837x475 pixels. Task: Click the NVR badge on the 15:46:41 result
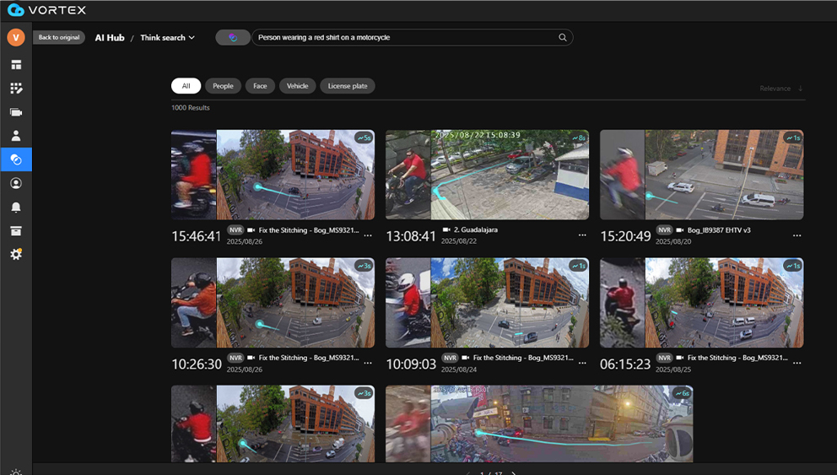pos(235,230)
